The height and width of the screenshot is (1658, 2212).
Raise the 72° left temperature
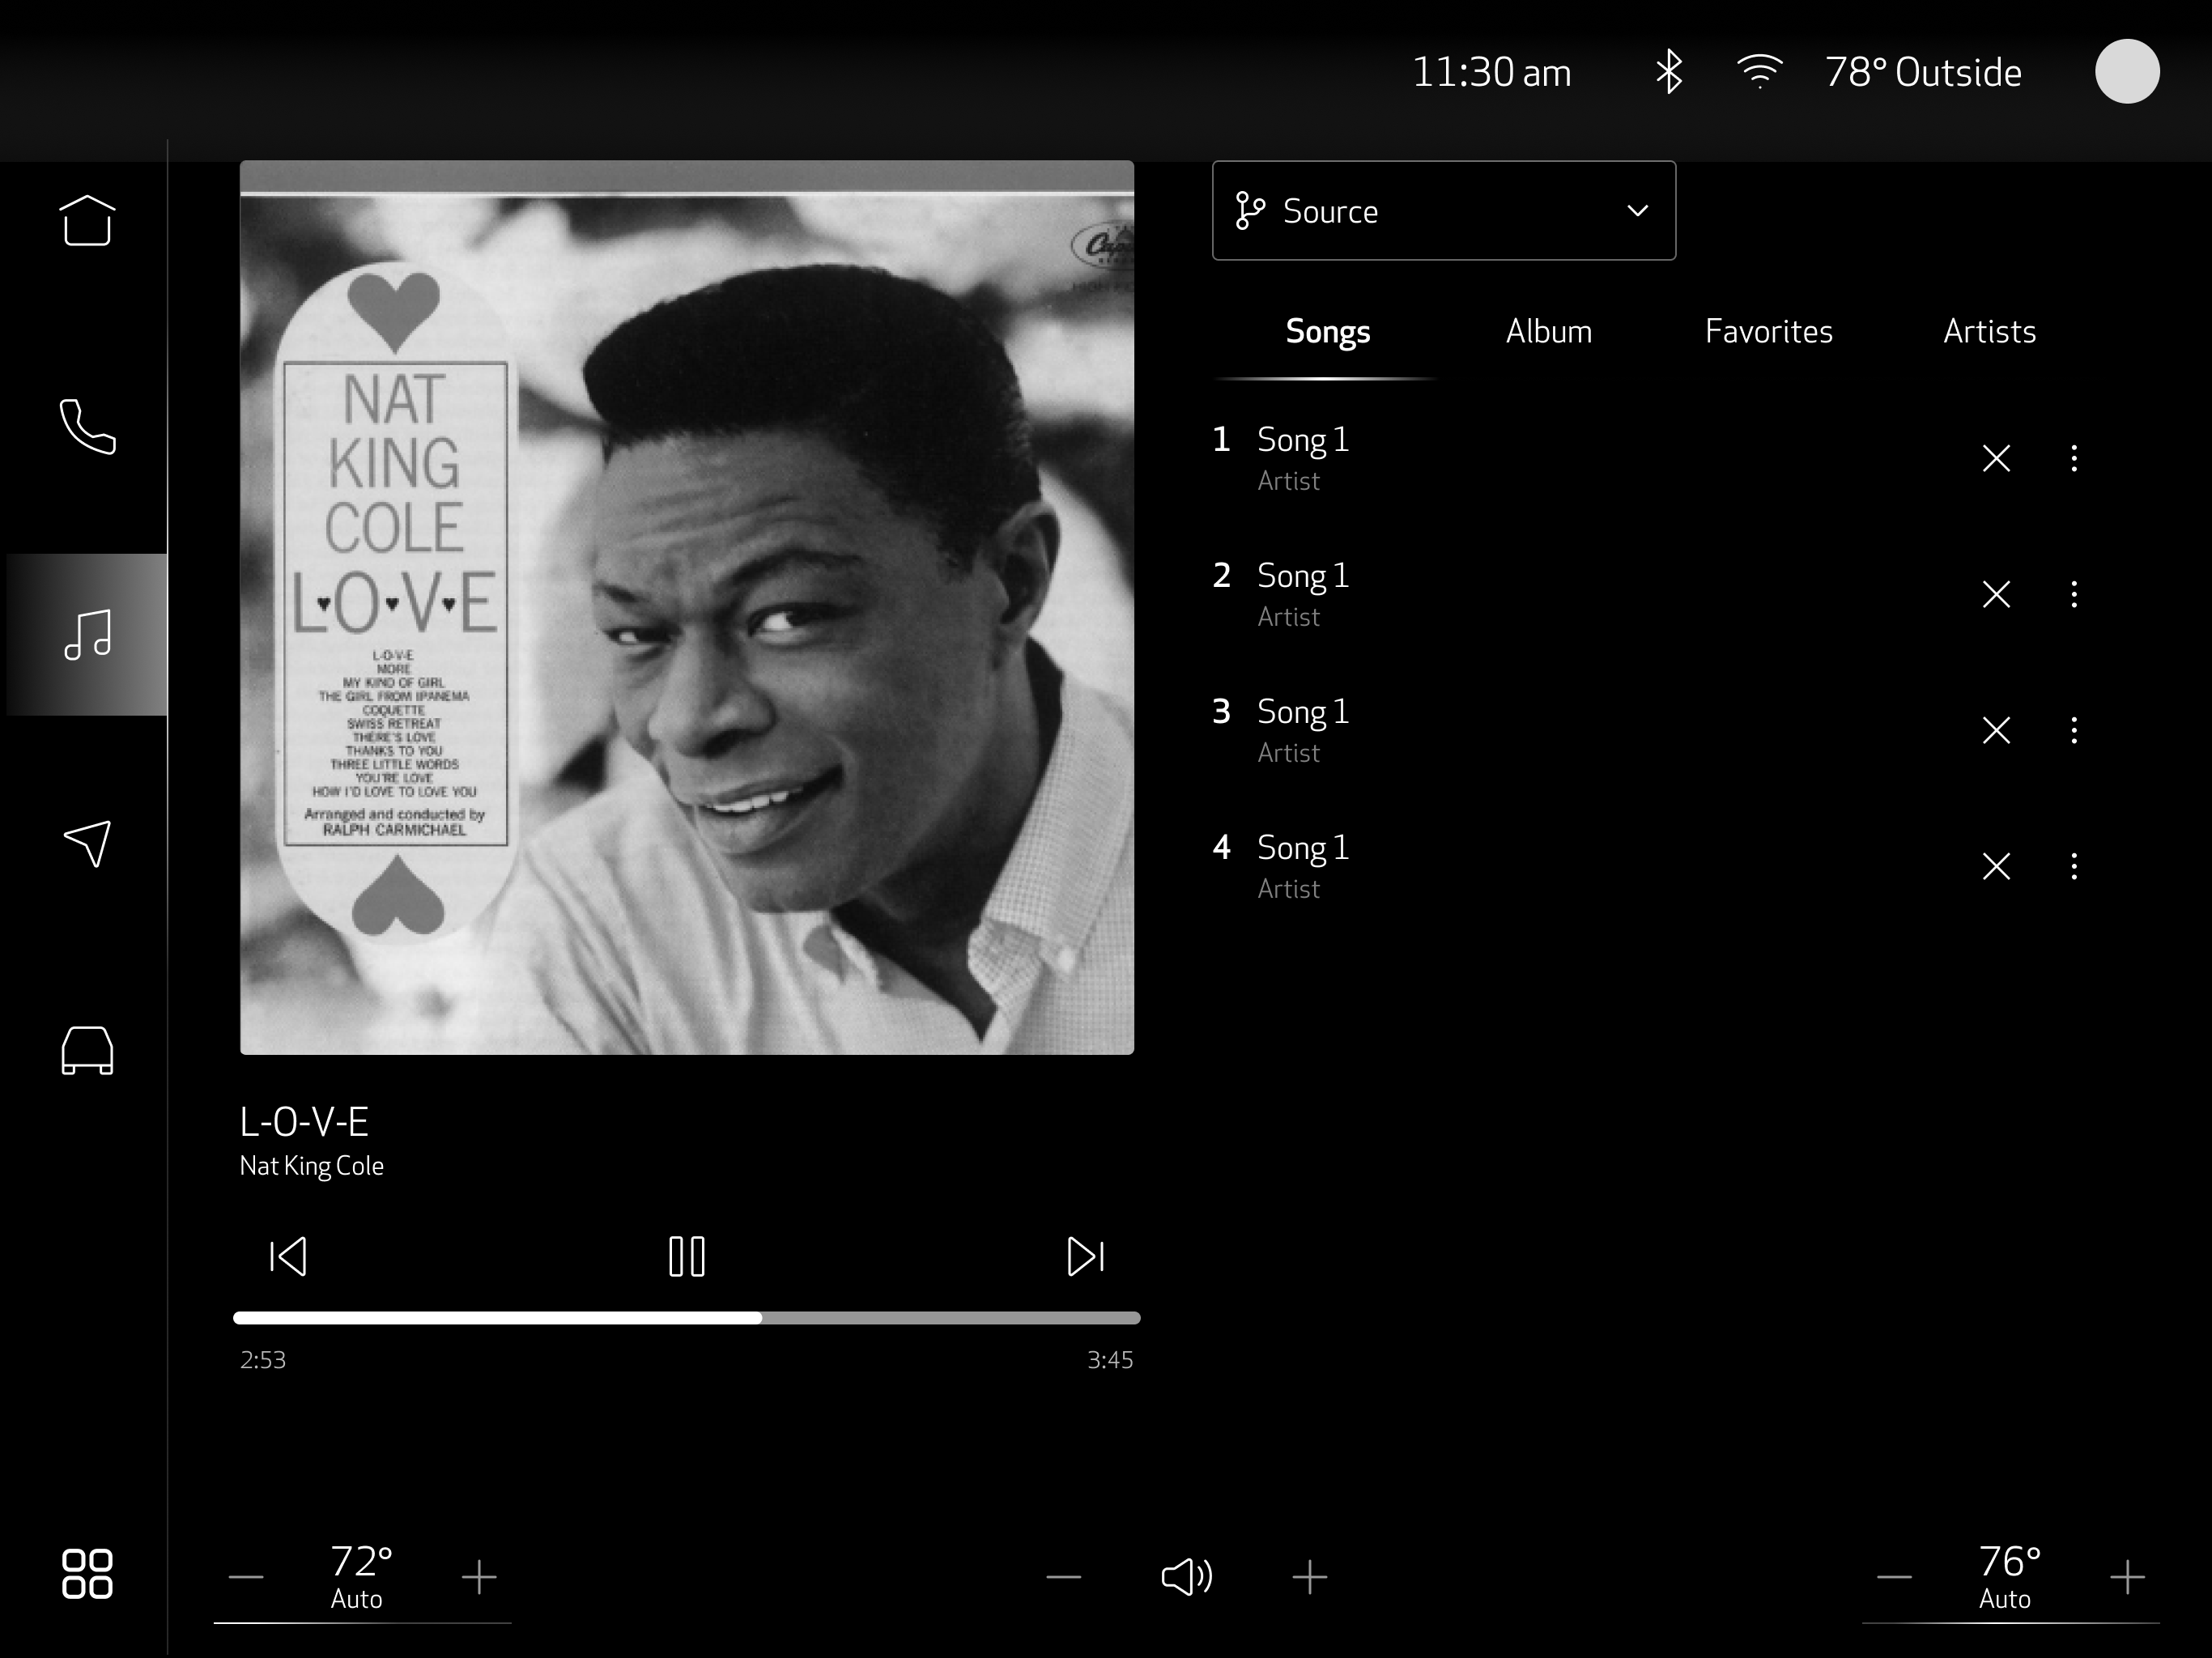tap(479, 1578)
